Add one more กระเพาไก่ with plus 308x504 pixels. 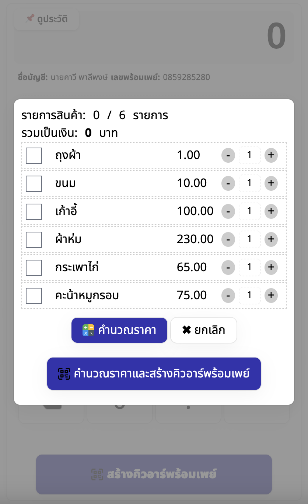pyautogui.click(x=271, y=267)
